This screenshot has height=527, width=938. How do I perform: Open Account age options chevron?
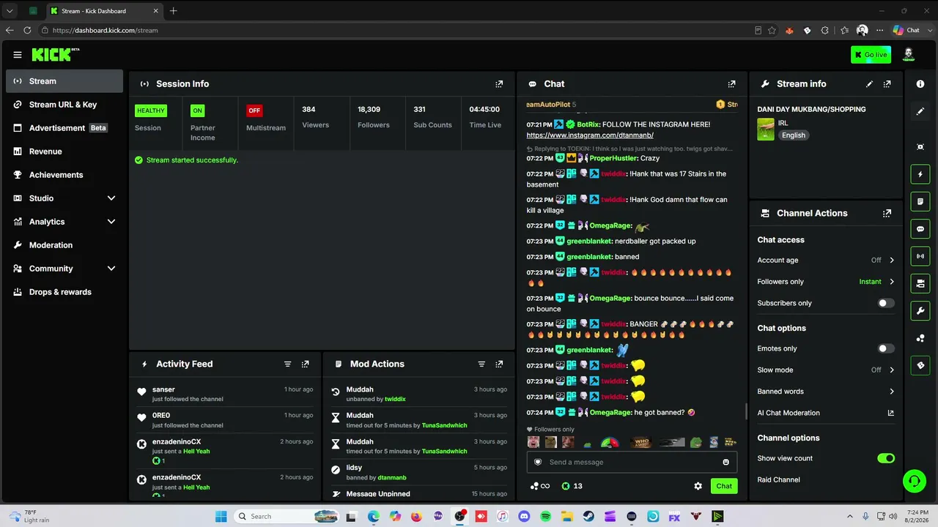tap(892, 261)
